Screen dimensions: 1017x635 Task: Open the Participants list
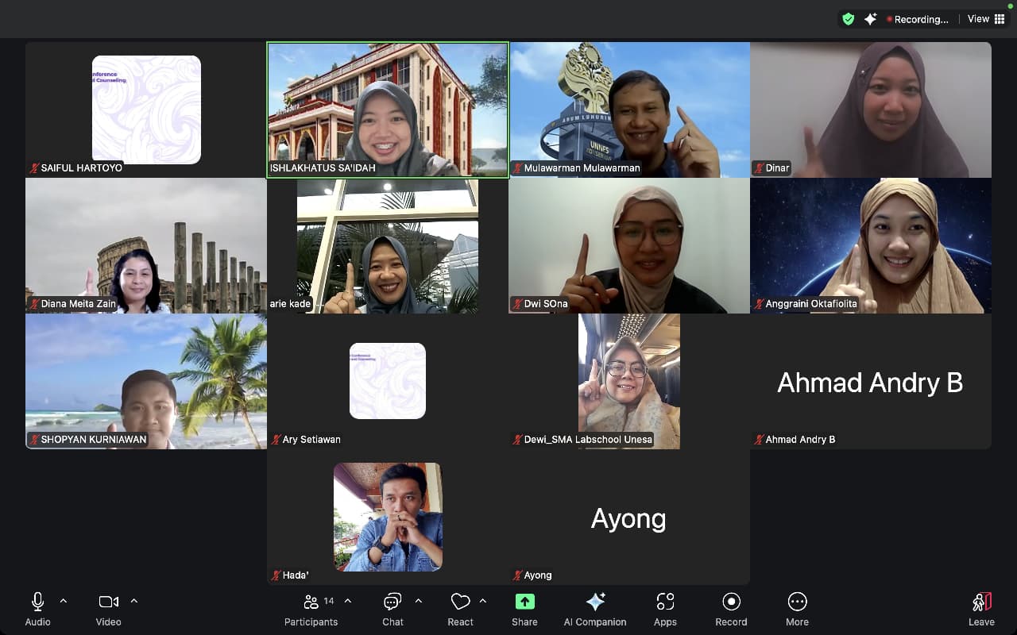click(x=311, y=609)
